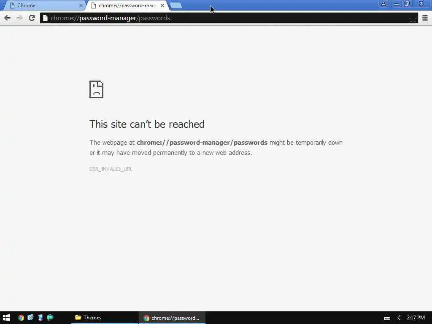The height and width of the screenshot is (324, 432).
Task: Switch to chrome://password taskbar window
Action: point(172,318)
